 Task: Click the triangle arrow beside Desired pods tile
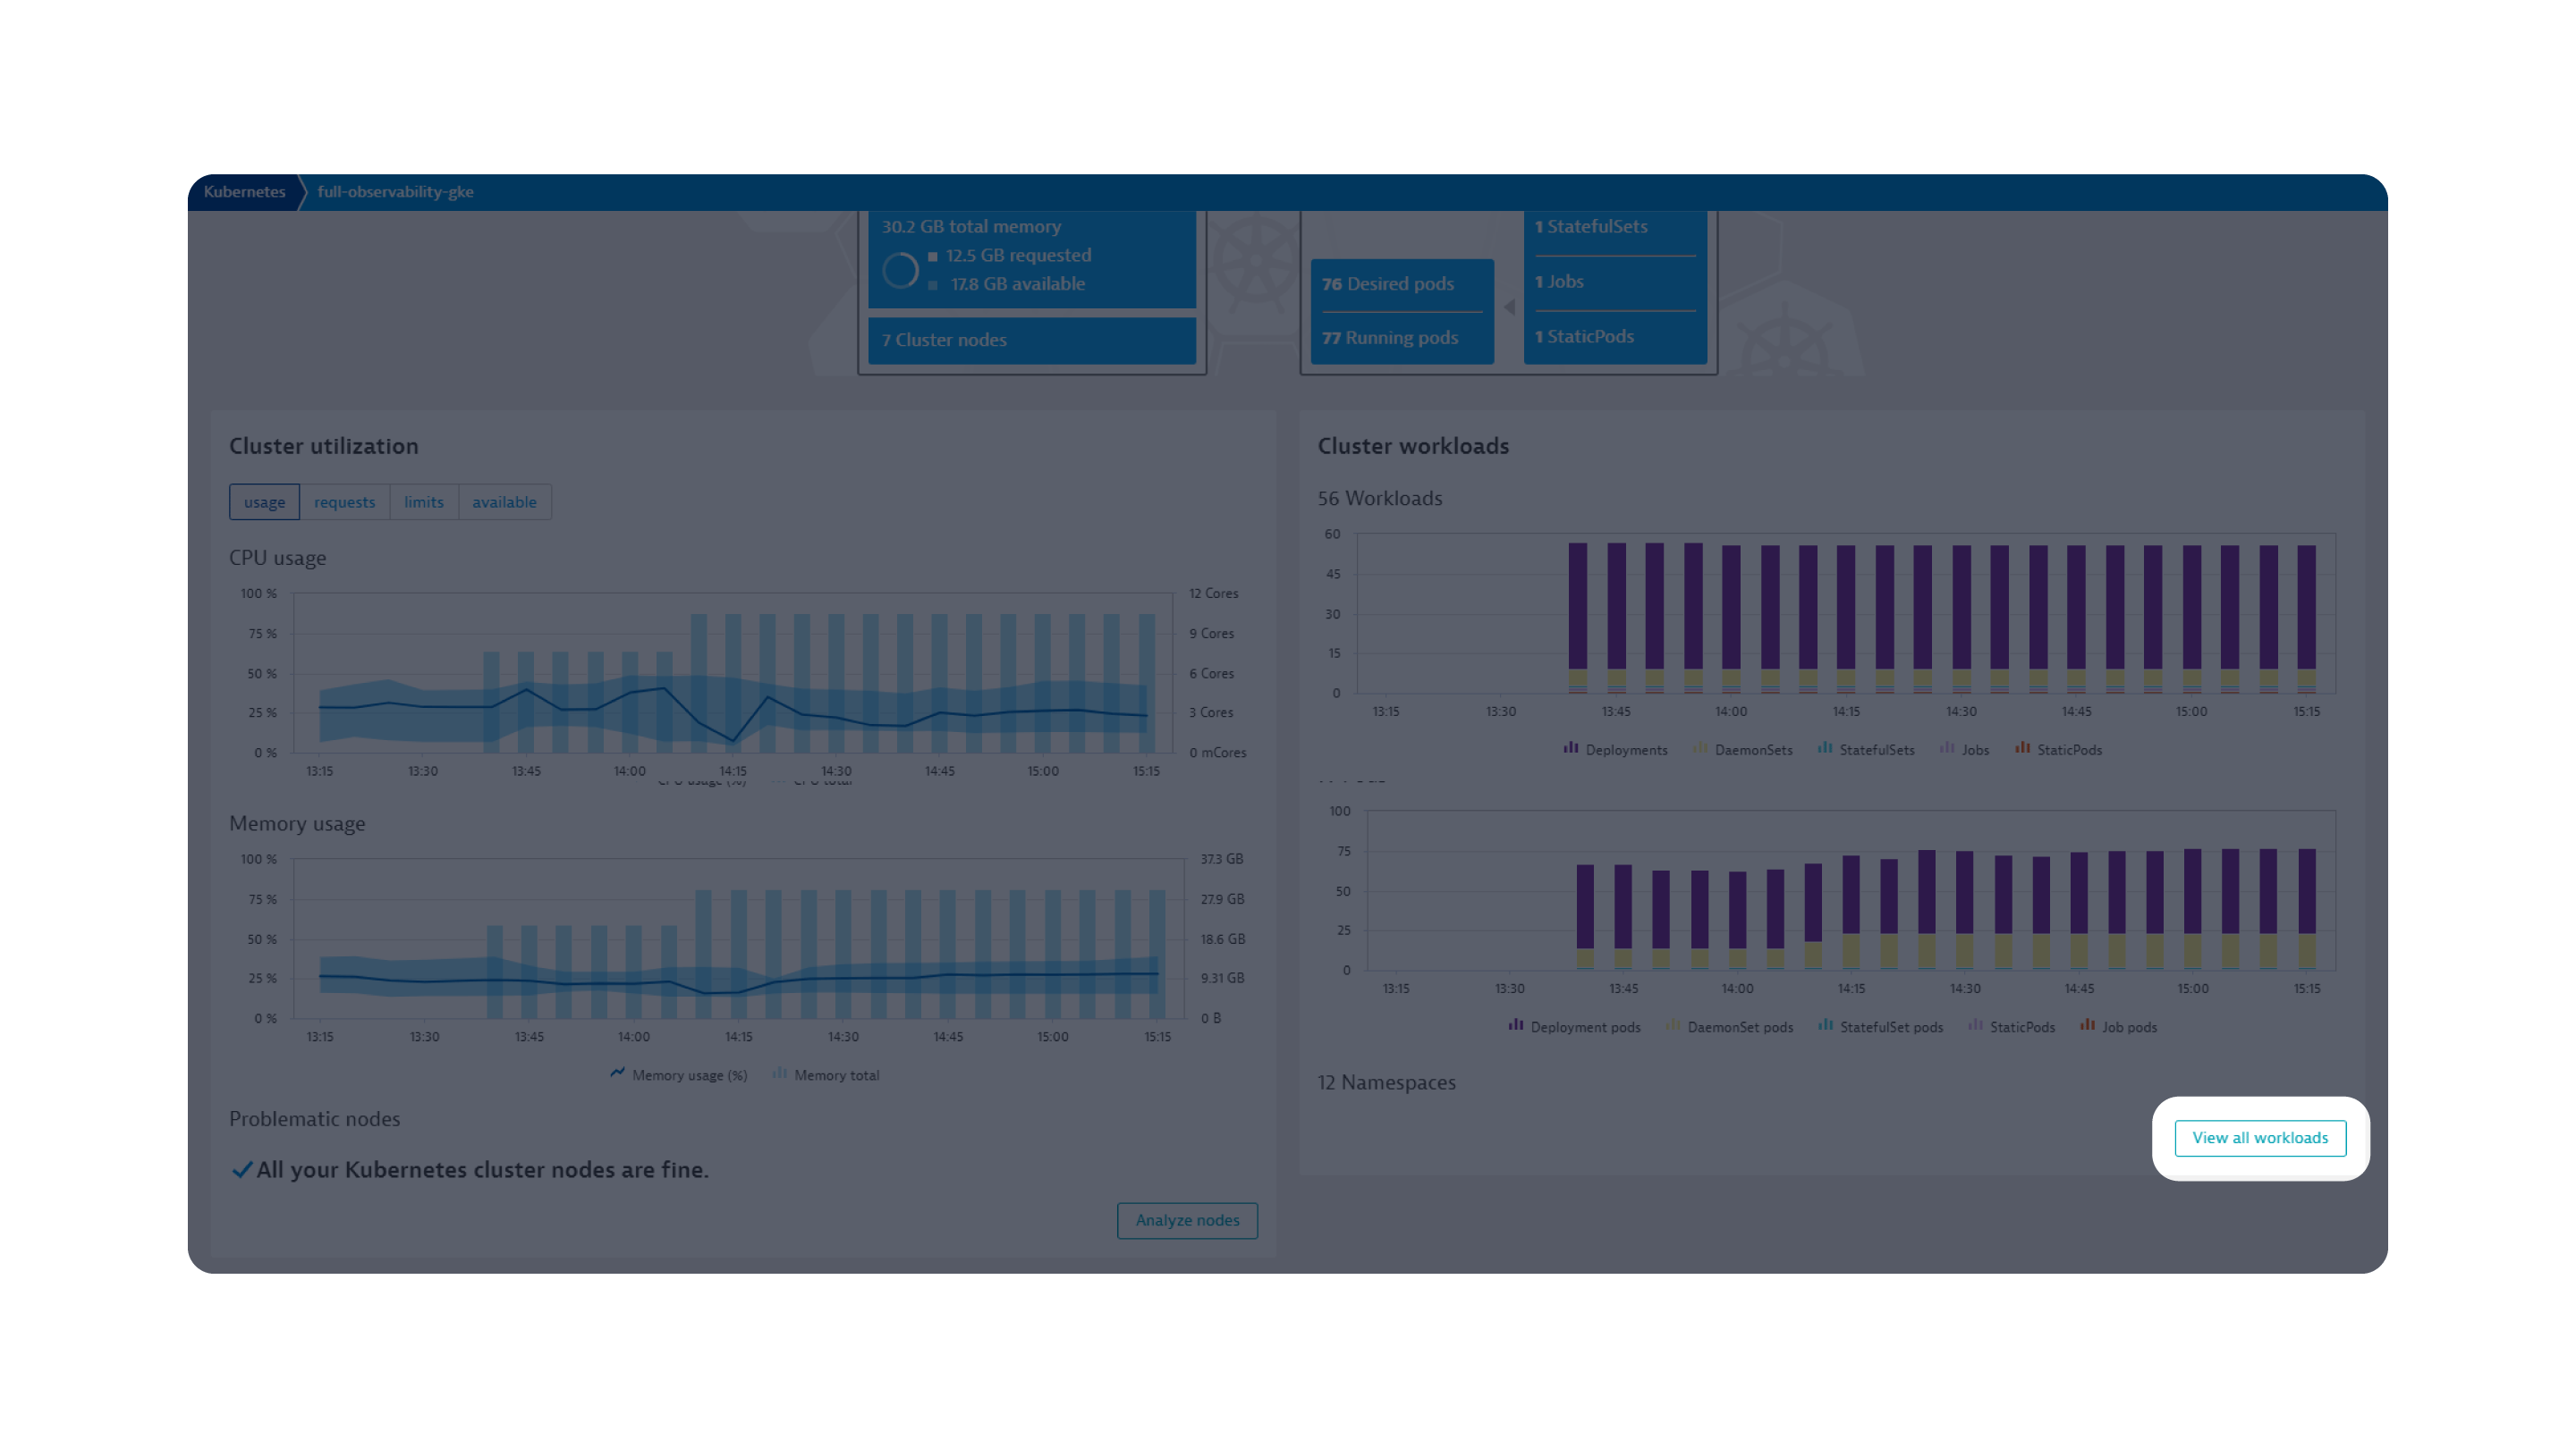[x=1509, y=307]
